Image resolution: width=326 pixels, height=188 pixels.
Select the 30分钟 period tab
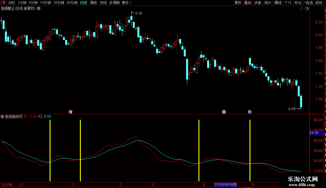click(59, 3)
